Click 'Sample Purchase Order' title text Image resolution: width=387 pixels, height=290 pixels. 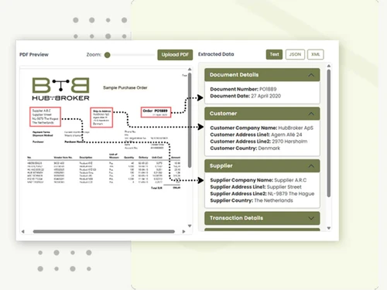coord(125,87)
